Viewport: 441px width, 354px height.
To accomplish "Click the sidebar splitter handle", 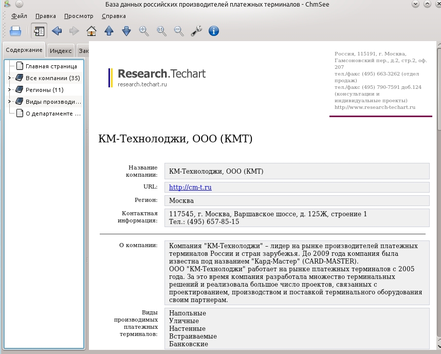I will click(x=87, y=132).
